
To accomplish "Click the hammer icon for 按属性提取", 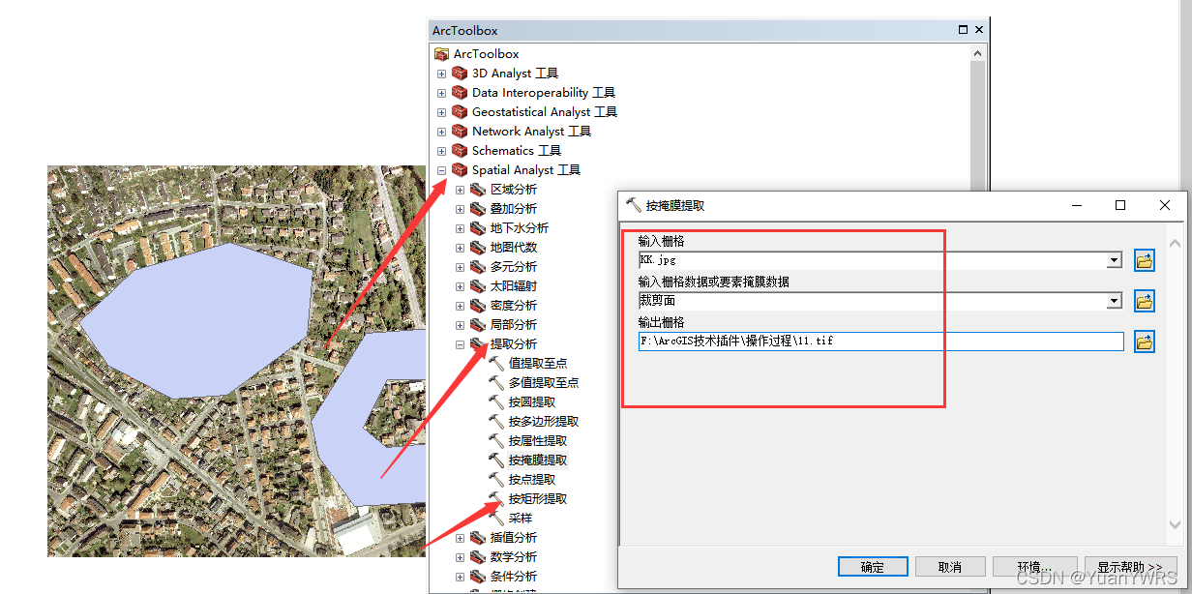I will pos(496,441).
